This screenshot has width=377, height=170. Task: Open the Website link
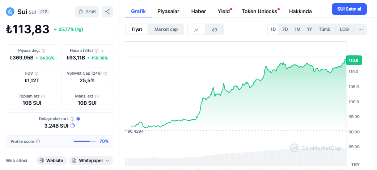(x=51, y=160)
